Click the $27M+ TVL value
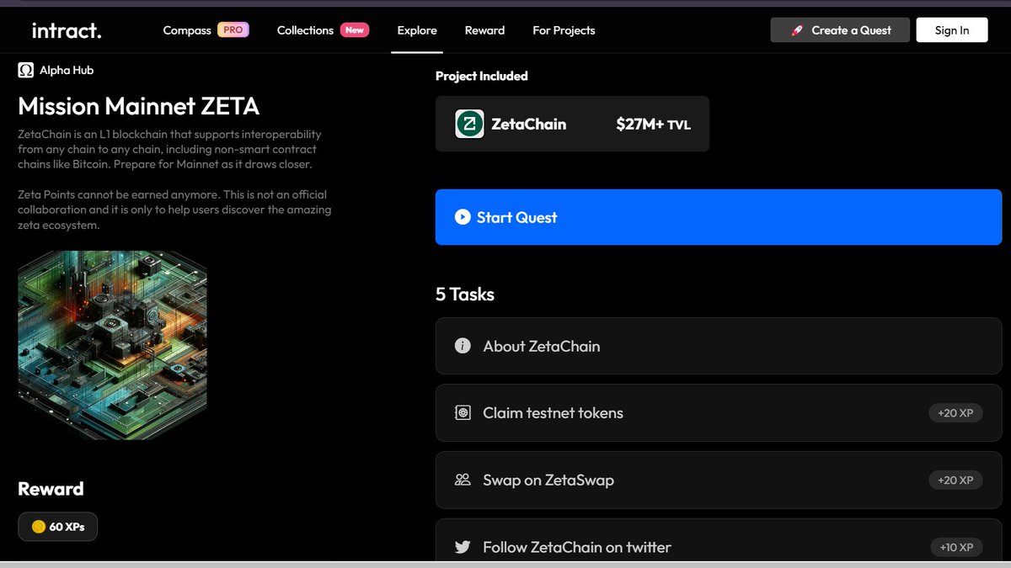 (x=653, y=125)
